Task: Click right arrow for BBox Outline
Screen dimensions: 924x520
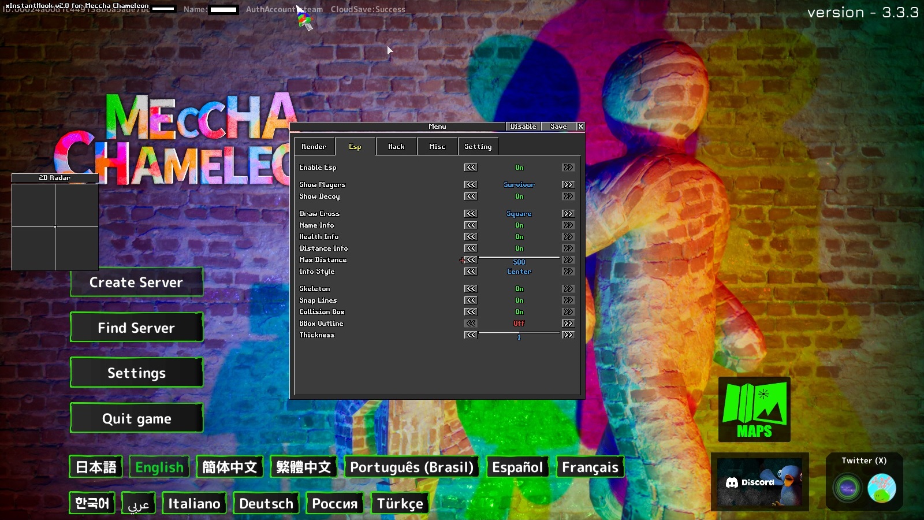Action: click(568, 324)
